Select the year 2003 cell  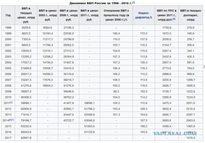click(8, 57)
